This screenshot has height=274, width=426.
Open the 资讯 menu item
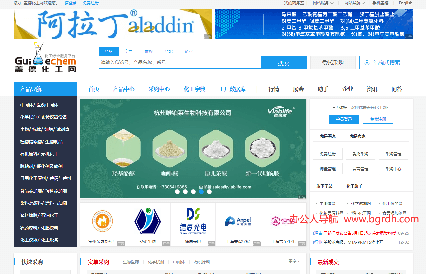pyautogui.click(x=372, y=89)
